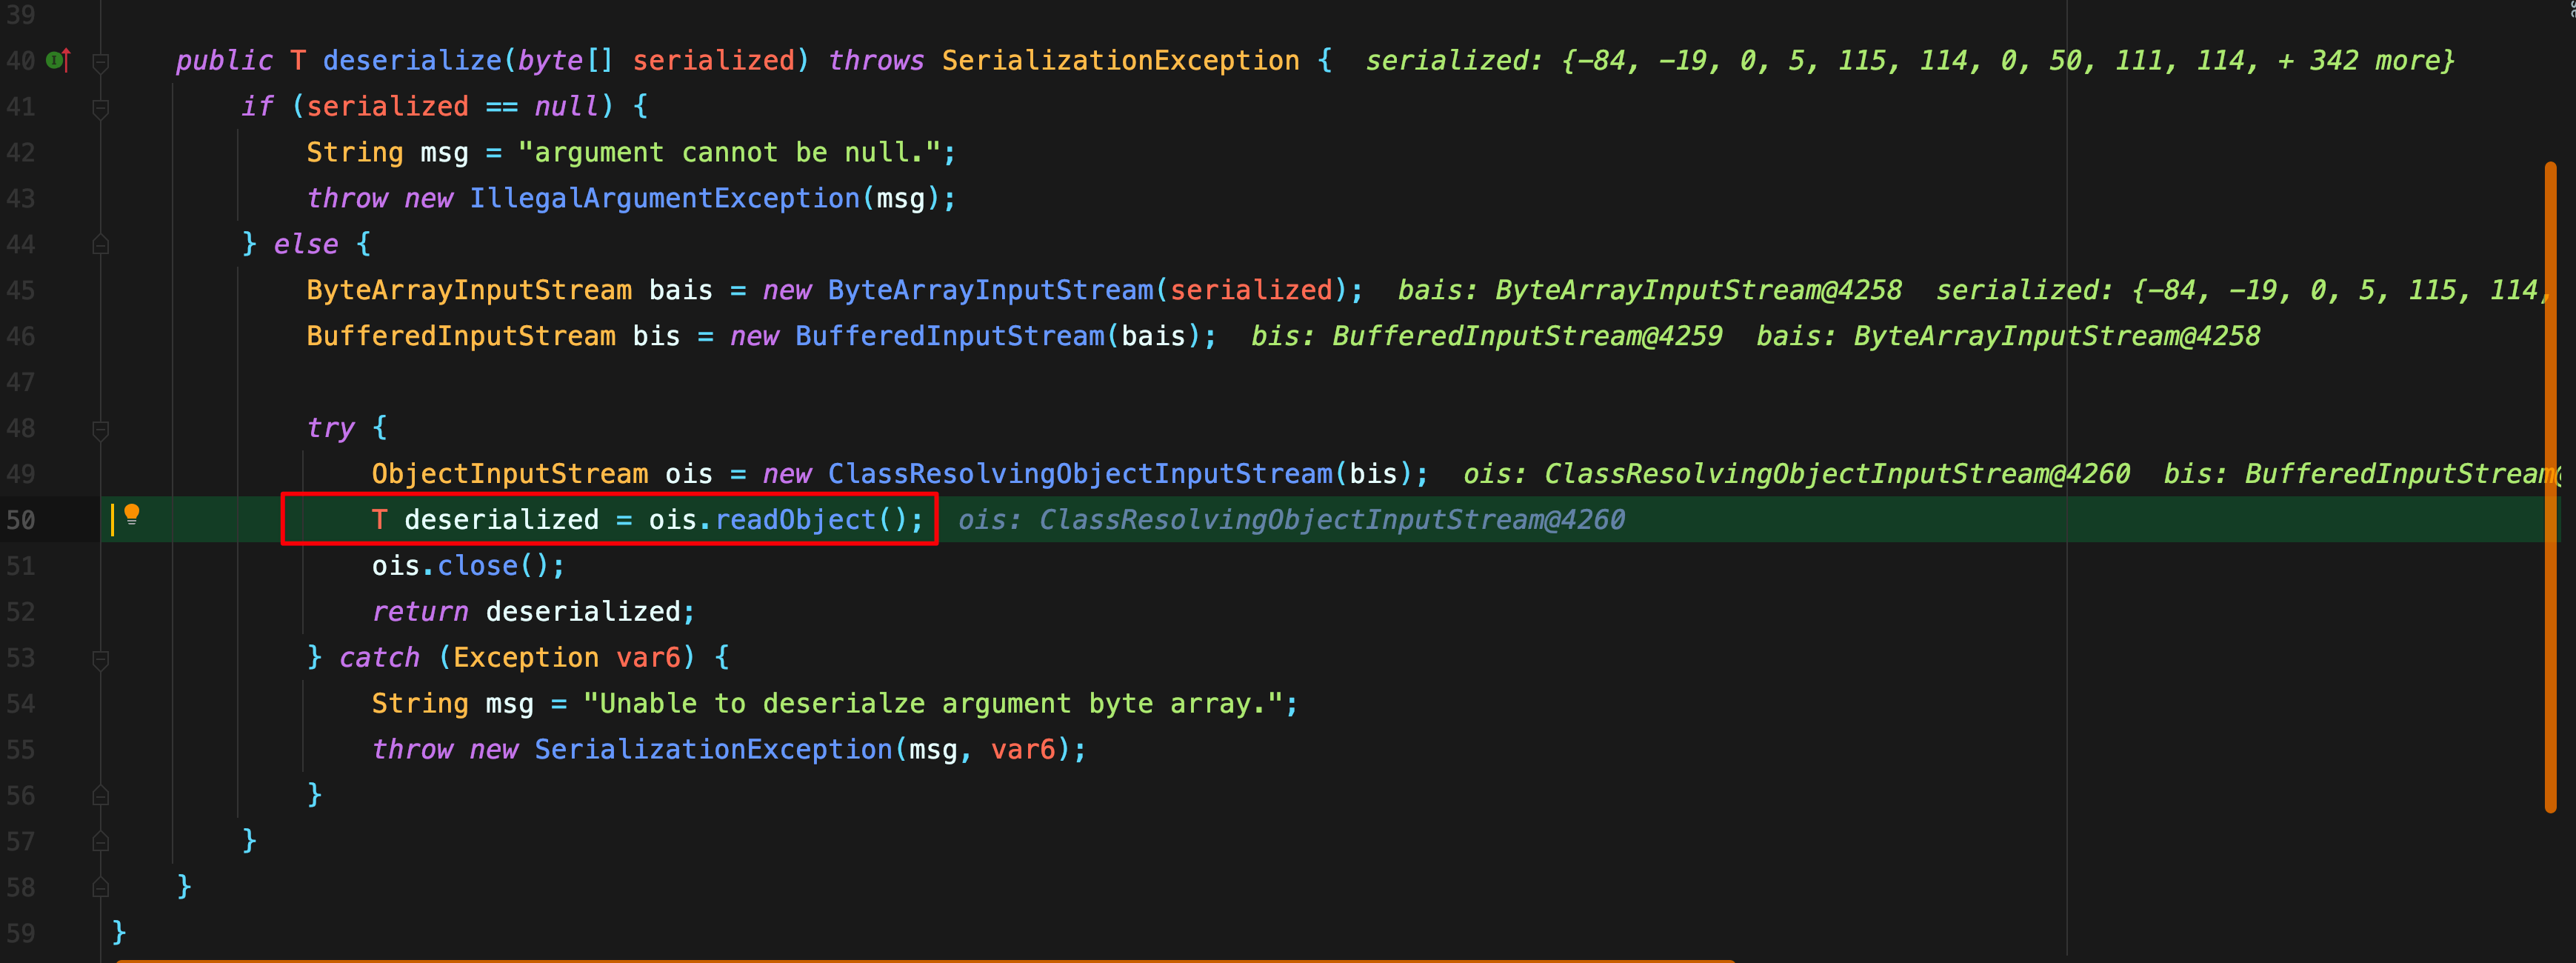The height and width of the screenshot is (963, 2576).
Task: Collapse the deserialize method fold marker
Action: point(100,62)
